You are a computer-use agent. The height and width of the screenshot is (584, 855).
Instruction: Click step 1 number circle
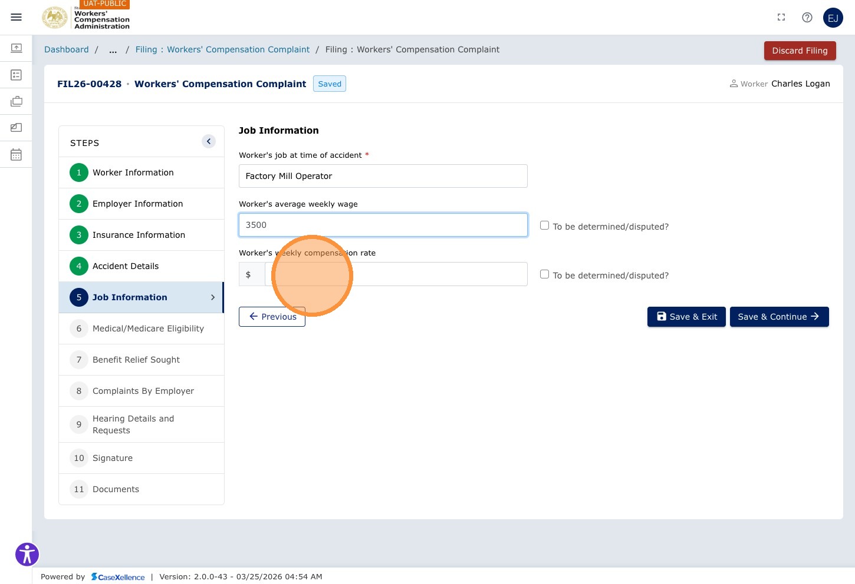click(x=79, y=172)
